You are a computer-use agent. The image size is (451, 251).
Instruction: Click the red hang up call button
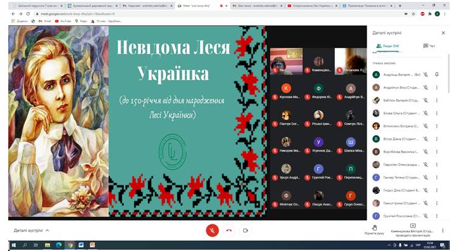[x=229, y=230]
